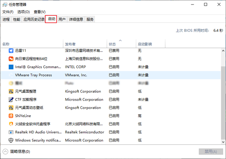Select the CTF 加载程序 entry

[26, 99]
